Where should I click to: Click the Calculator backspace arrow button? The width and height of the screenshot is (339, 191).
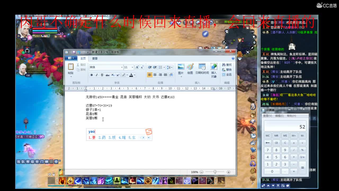click(268, 143)
